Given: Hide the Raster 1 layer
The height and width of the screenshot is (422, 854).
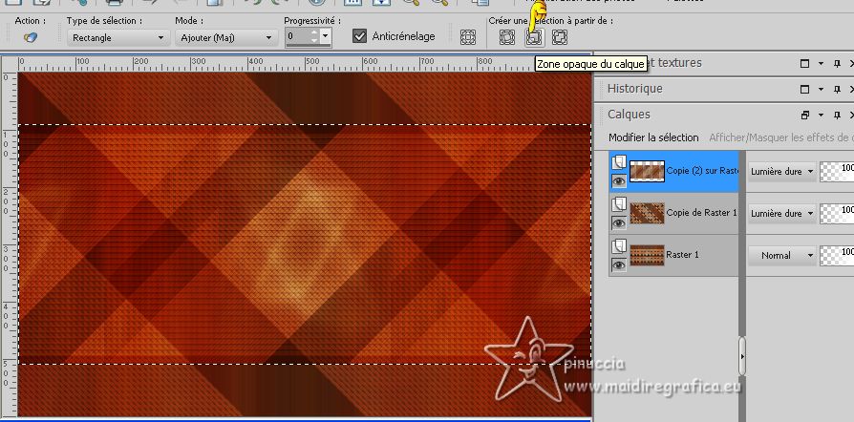Looking at the screenshot, I should pos(619,264).
